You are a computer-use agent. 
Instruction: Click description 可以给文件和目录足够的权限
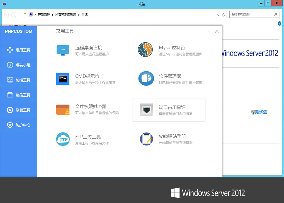coord(97,113)
